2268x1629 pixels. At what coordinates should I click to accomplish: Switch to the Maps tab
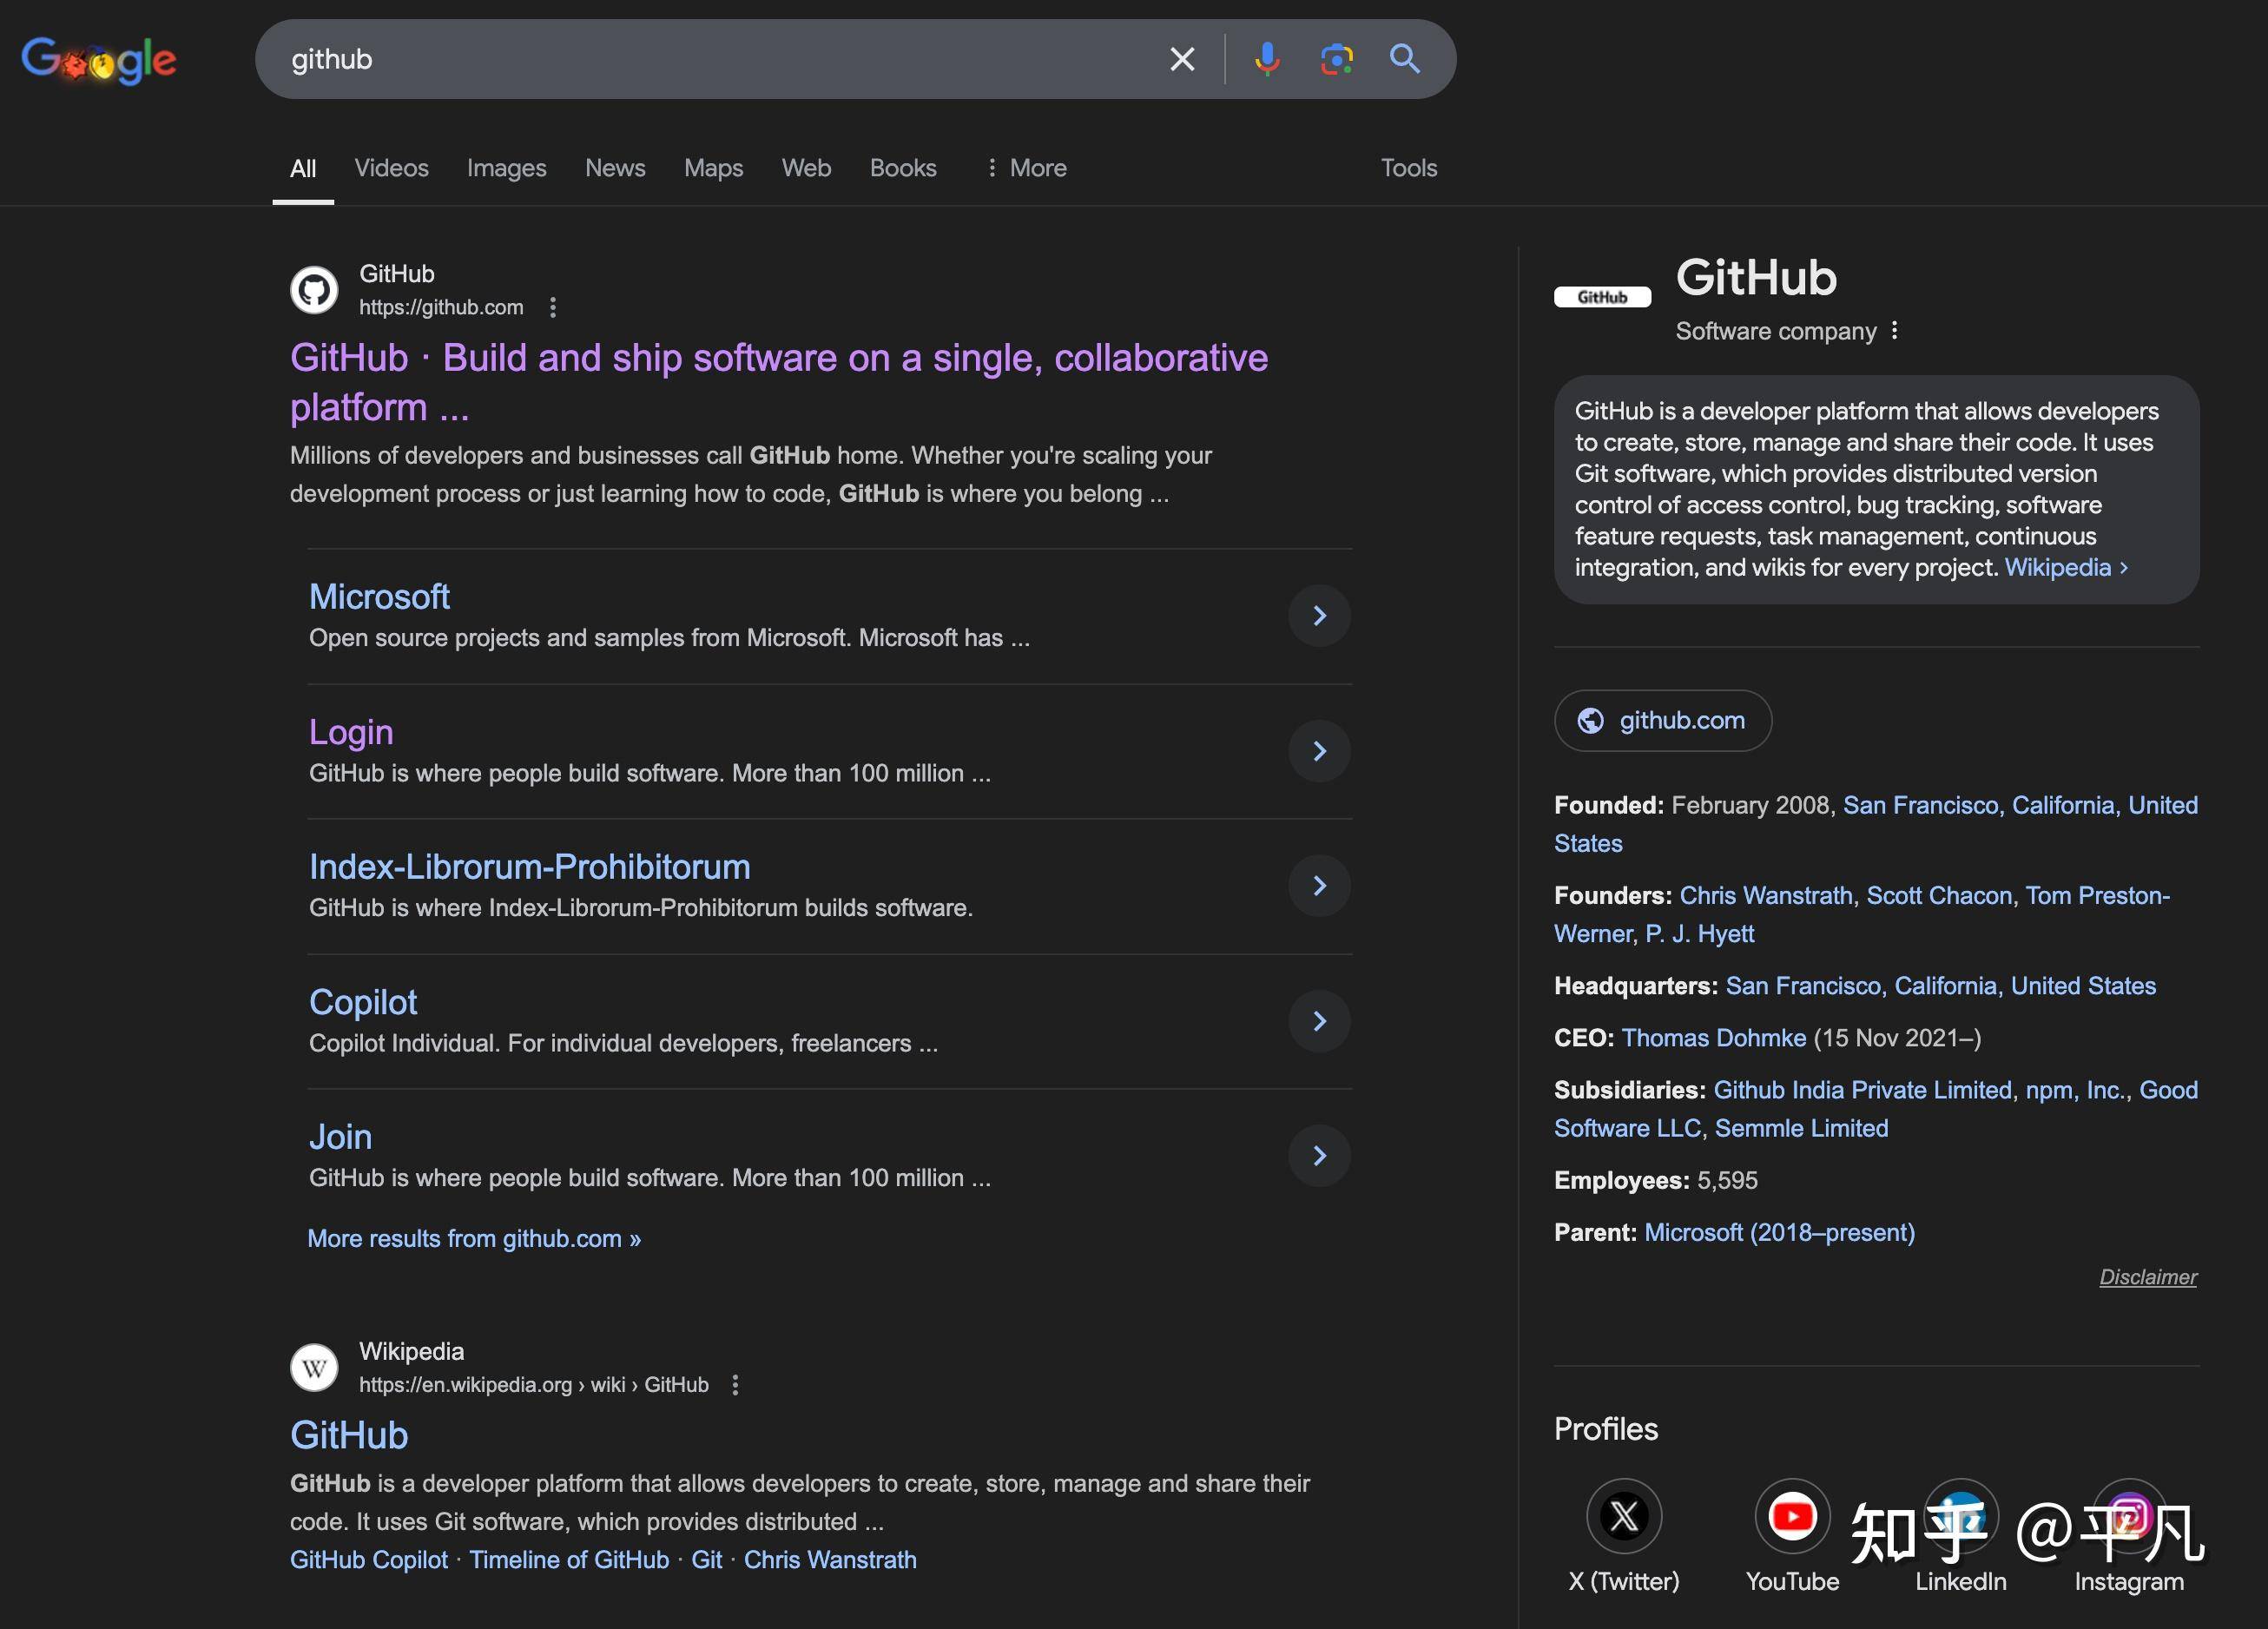[x=713, y=168]
